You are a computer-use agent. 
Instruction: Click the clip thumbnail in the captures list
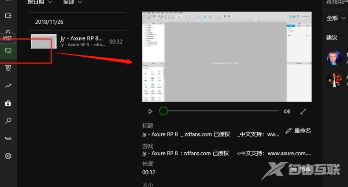(x=44, y=41)
